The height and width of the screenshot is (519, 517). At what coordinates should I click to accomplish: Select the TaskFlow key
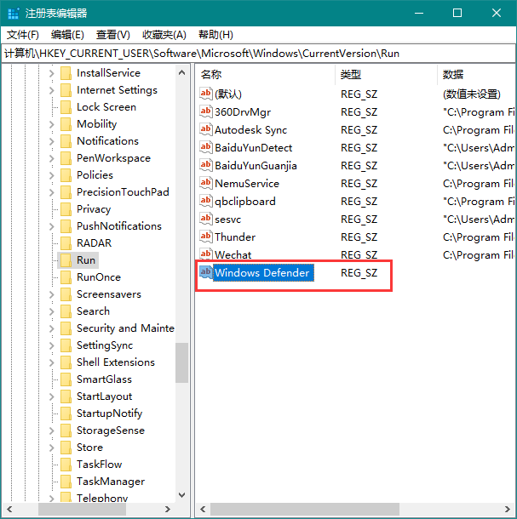(100, 465)
